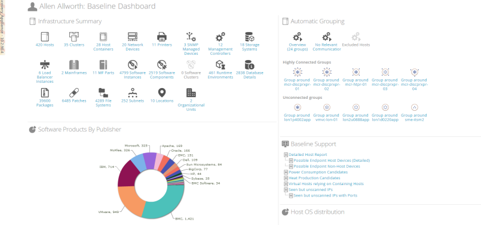Select Possible Endpoint Non-Host Devices tree item
The height and width of the screenshot is (225, 481).
pyautogui.click(x=327, y=166)
